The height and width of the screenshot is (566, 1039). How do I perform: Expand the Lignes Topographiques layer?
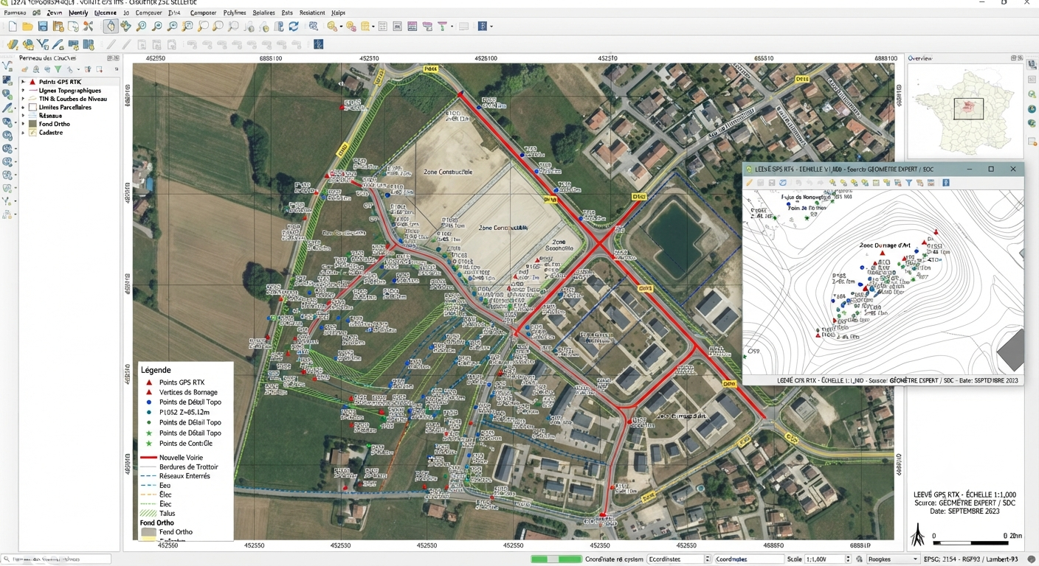[x=23, y=91]
